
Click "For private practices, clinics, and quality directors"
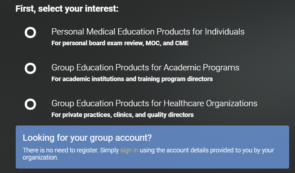122,115
